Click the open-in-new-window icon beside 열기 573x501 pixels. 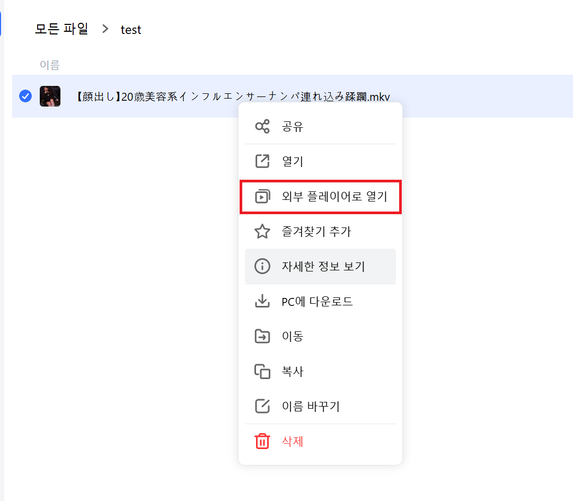tap(262, 161)
